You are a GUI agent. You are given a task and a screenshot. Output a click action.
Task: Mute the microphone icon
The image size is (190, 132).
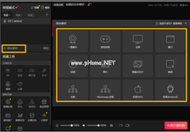pos(57,125)
